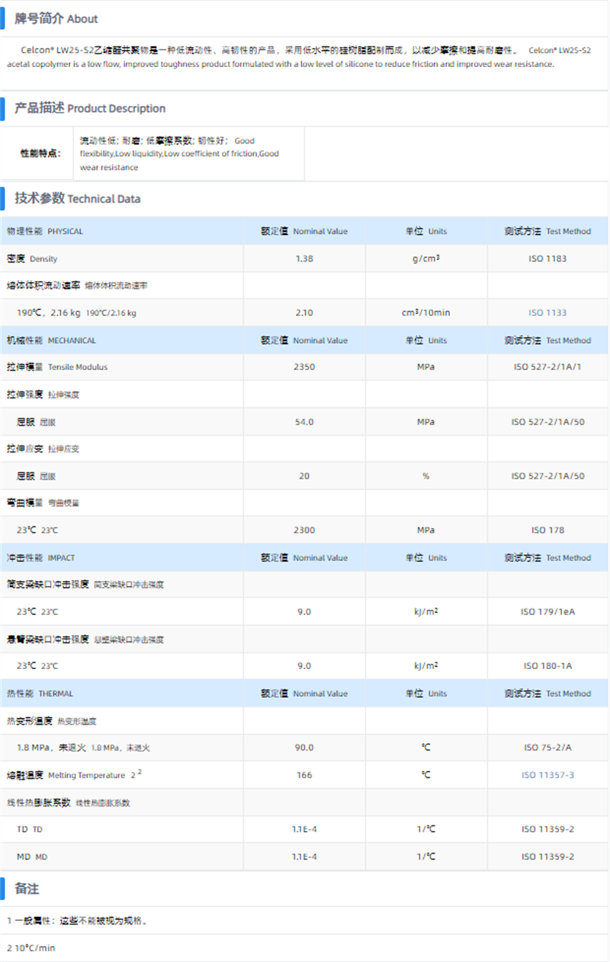This screenshot has height=962, width=610.
Task: Expand the 冲击性能 IMPACT section row
Action: pos(305,558)
